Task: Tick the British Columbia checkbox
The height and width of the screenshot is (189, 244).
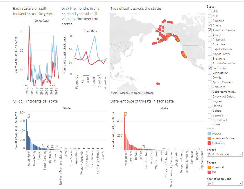Action: click(209, 63)
